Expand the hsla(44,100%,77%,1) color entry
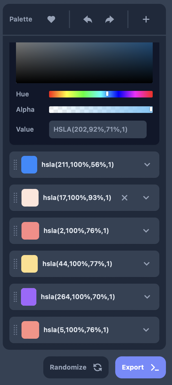The height and width of the screenshot is (385, 172). tap(146, 264)
